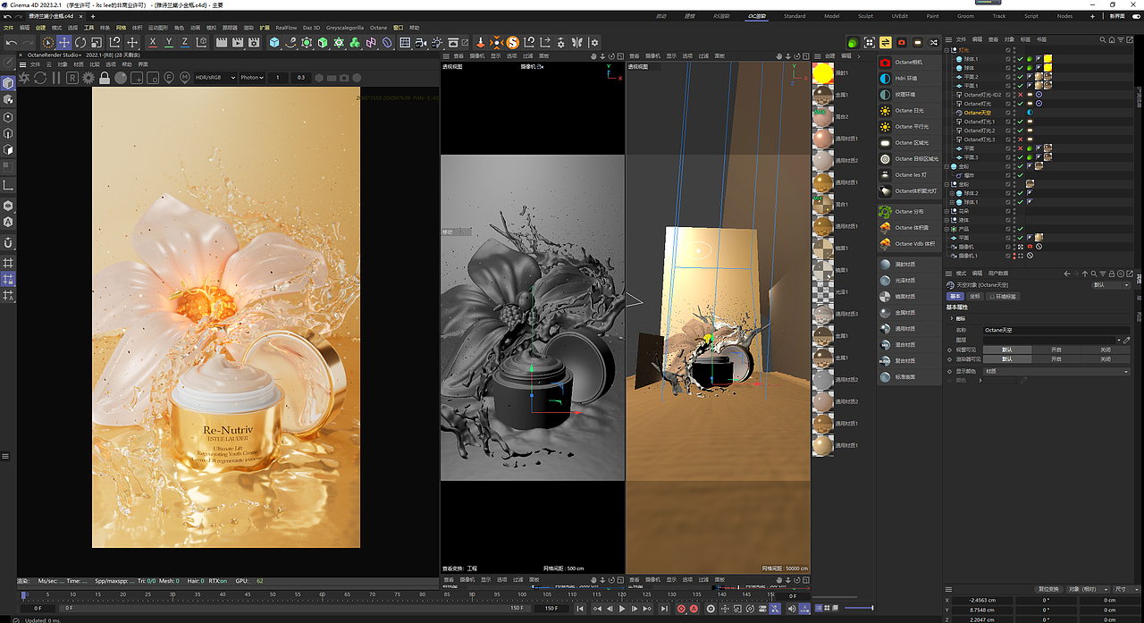Click the Octane restart render icon
Image resolution: width=1144 pixels, height=623 pixels.
pyautogui.click(x=40, y=78)
